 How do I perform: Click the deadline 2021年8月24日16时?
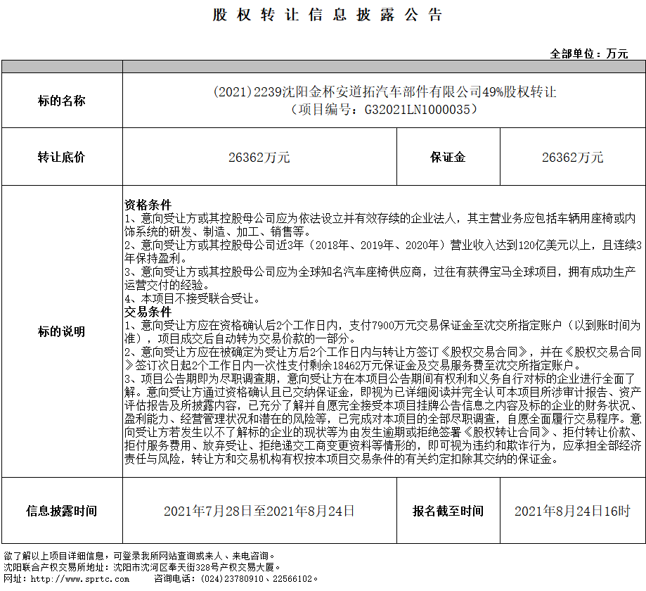click(572, 511)
